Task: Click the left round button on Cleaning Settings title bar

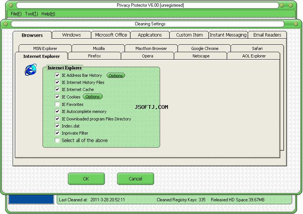Action: (6, 24)
